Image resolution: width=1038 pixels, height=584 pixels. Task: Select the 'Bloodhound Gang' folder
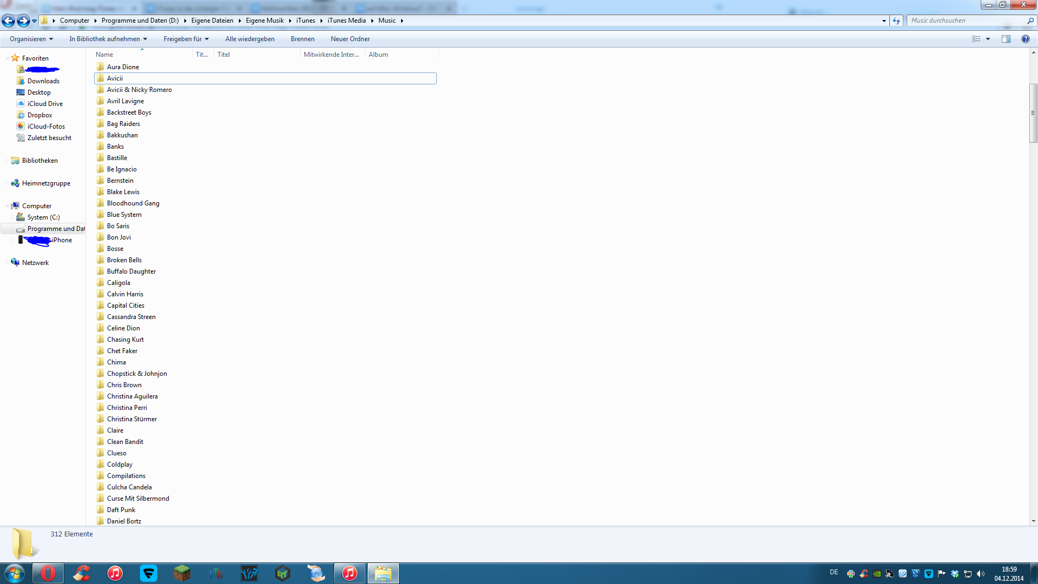[x=133, y=203]
